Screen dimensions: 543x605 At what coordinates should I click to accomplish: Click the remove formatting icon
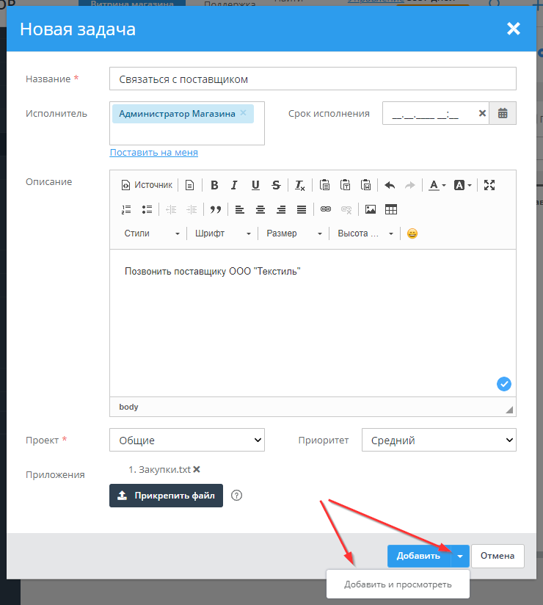coord(300,185)
